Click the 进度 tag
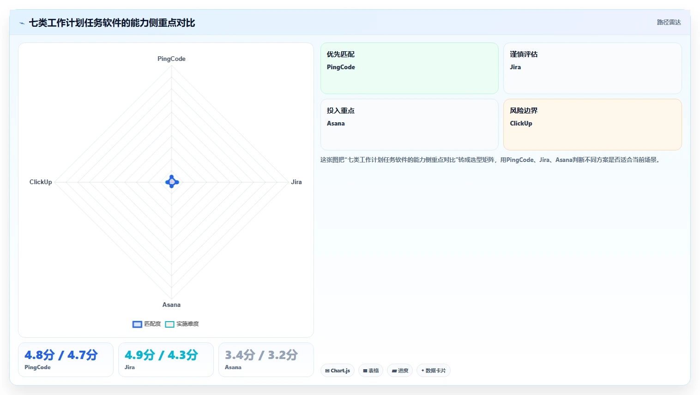This screenshot has height=395, width=700. point(400,371)
